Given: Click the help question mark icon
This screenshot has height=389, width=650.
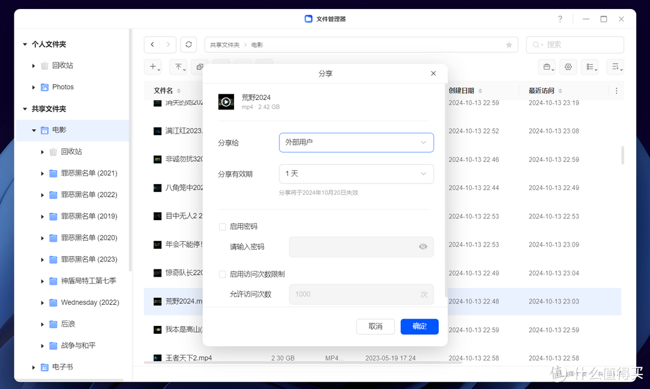Looking at the screenshot, I should [560, 19].
